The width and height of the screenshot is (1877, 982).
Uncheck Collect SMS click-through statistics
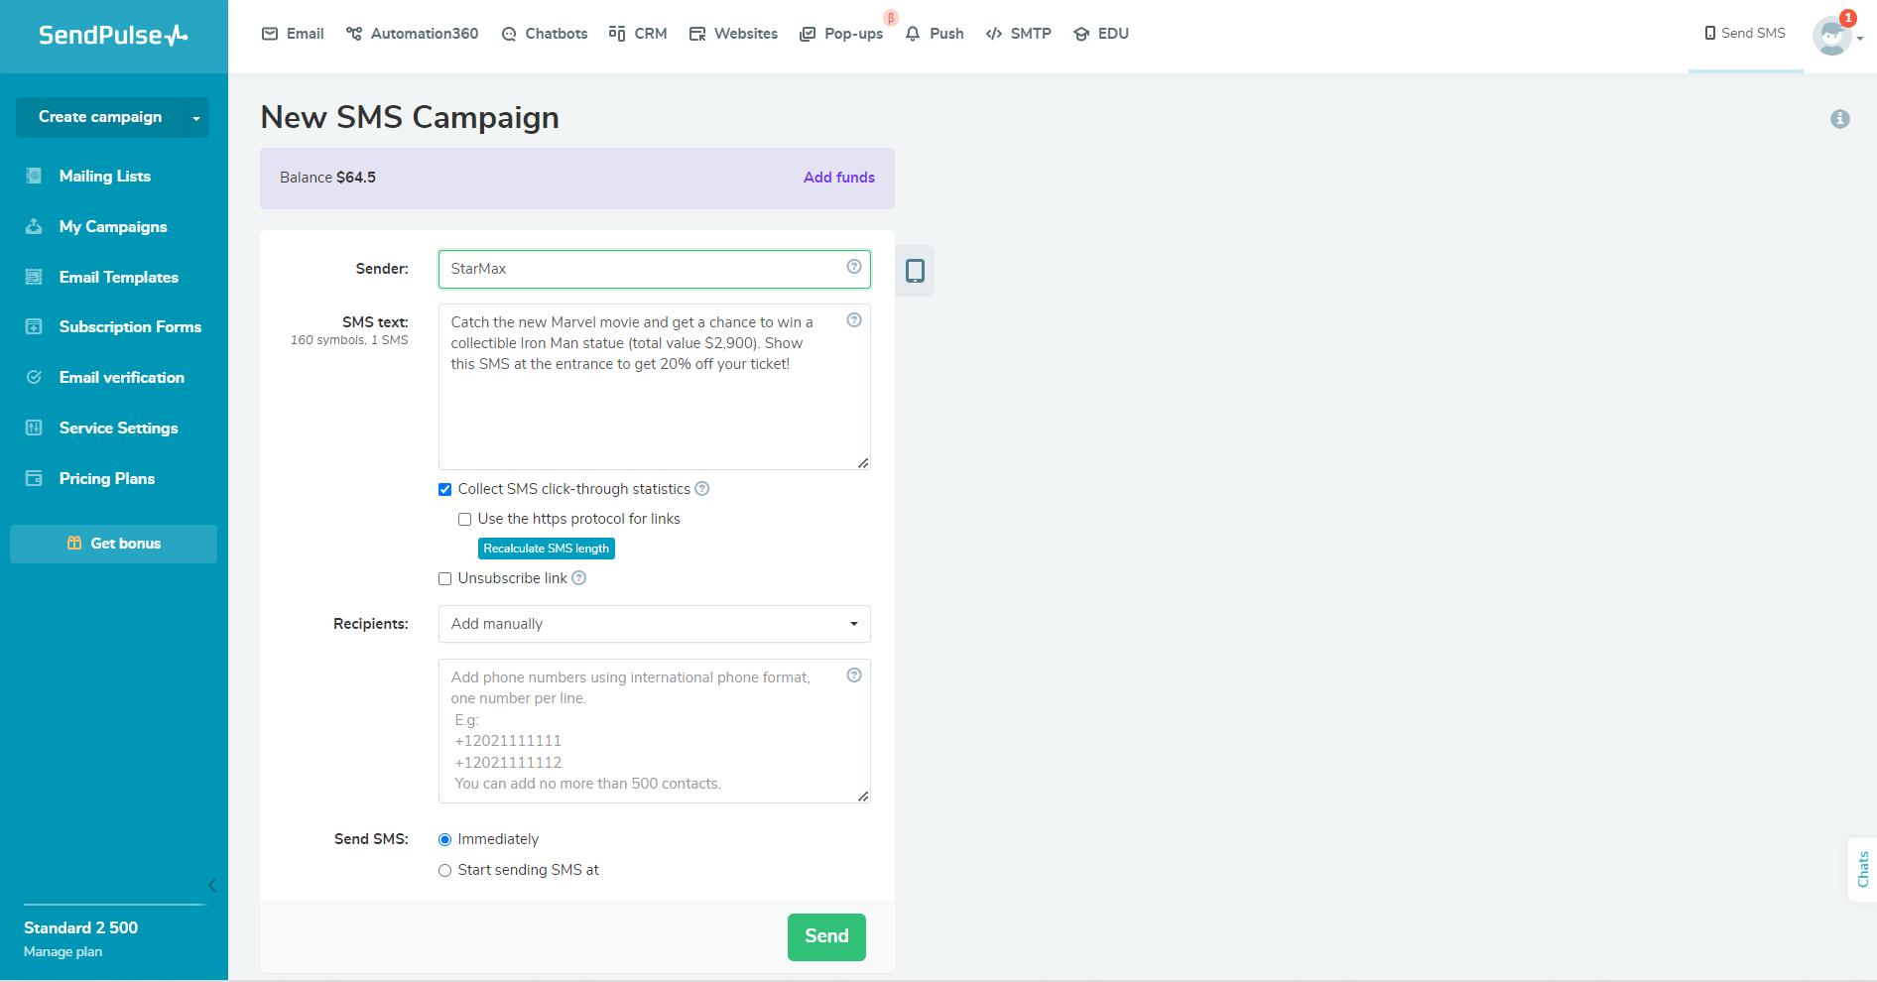point(445,489)
